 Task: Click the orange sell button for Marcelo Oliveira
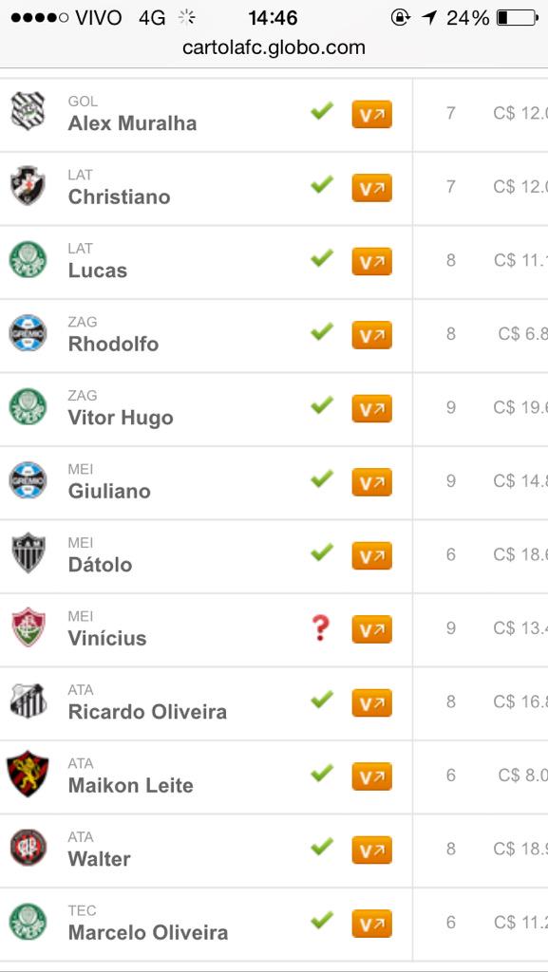pos(372,924)
